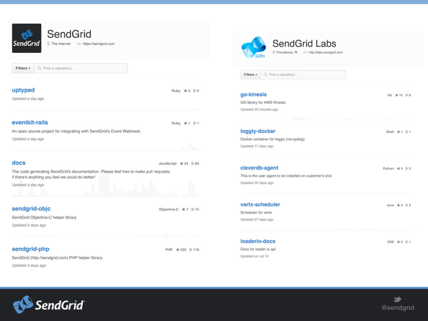This screenshot has width=428, height=321.
Task: Open the go-kinesis repository
Action: pos(254,94)
